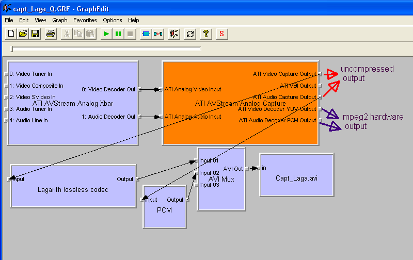Click the Insert Filter toolbar icon

click(146, 34)
